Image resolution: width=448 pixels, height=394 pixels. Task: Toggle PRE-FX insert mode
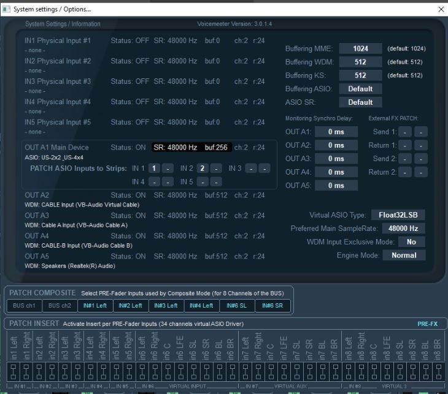[x=427, y=324]
